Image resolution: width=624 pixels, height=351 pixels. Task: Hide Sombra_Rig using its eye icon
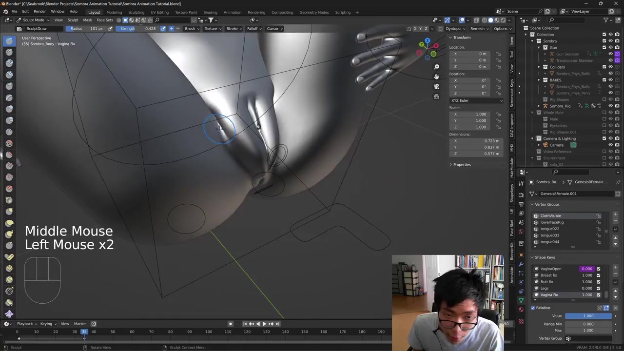pos(610,106)
